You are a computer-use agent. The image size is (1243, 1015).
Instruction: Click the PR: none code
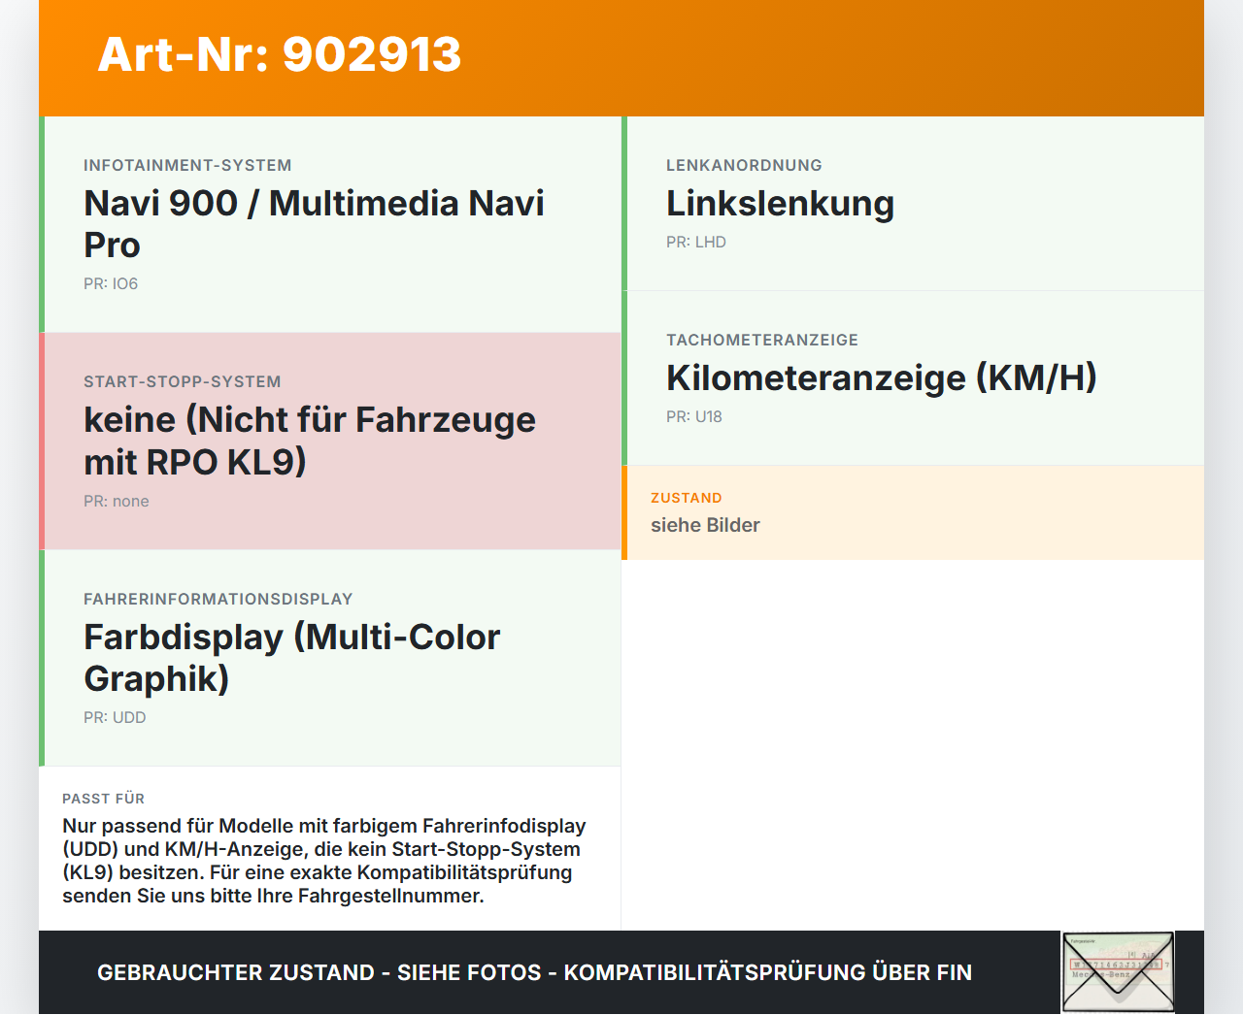coord(117,502)
